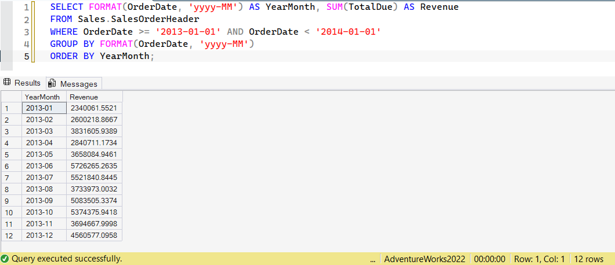The image size is (615, 265).
Task: Select cell 2013-02 in YearMonth column
Action: 44,120
